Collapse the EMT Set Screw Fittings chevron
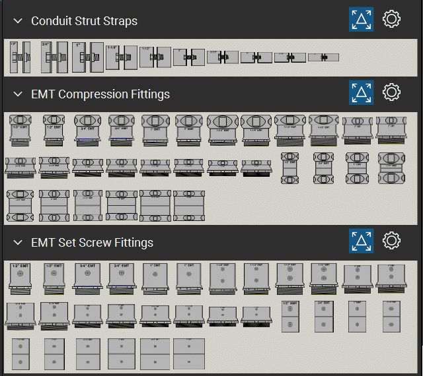 pyautogui.click(x=17, y=243)
